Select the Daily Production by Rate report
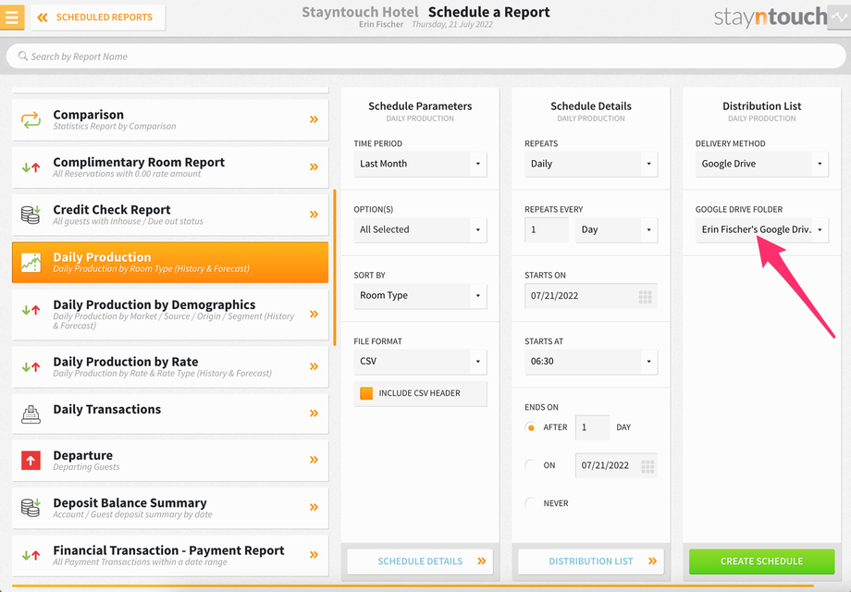Viewport: 851px width, 592px height. point(170,367)
